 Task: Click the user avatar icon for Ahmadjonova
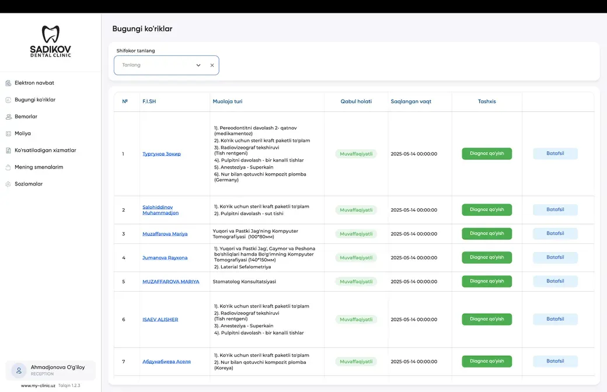coord(19,370)
